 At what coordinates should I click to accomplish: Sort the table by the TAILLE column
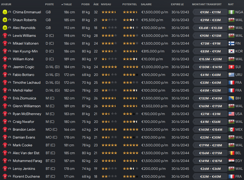67,4
